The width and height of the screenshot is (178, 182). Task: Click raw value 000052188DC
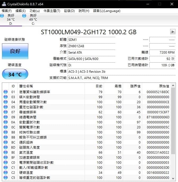click(x=158, y=92)
